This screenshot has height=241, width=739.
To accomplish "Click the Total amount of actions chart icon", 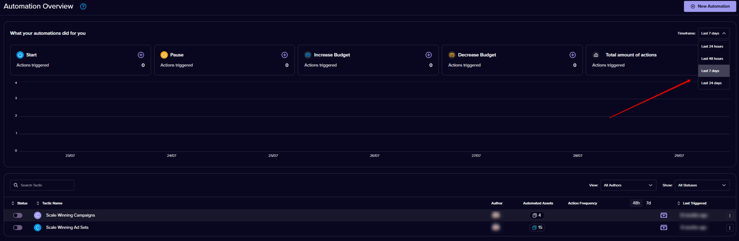I will click(596, 55).
